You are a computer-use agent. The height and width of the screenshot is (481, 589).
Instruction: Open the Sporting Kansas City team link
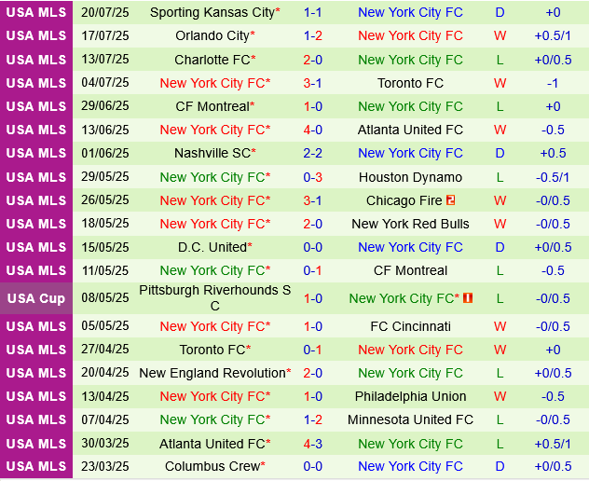tap(212, 12)
